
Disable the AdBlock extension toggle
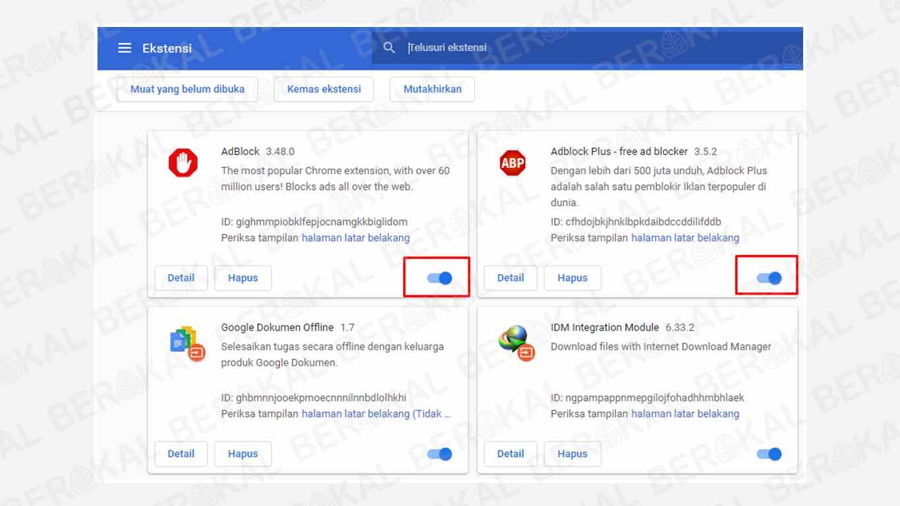pos(438,278)
